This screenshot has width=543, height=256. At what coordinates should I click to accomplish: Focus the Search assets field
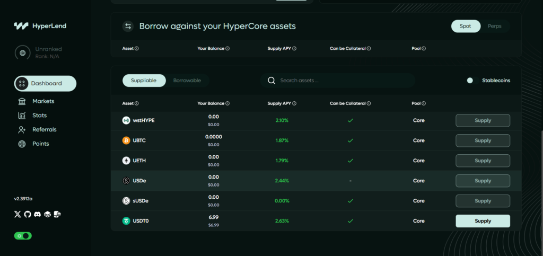tap(338, 81)
